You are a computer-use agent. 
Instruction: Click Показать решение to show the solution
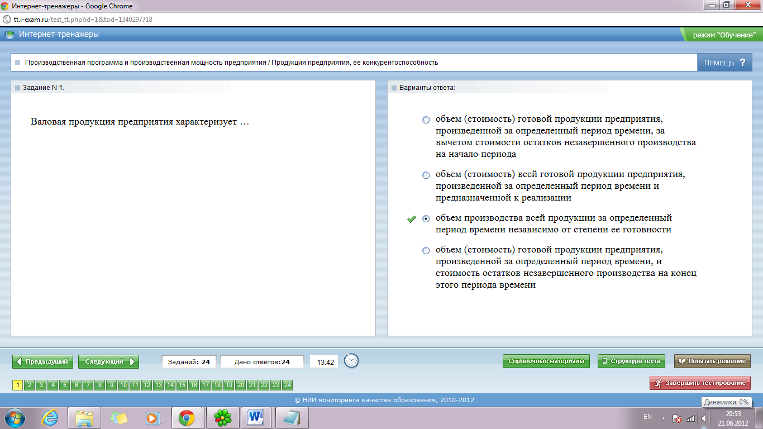pyautogui.click(x=712, y=361)
